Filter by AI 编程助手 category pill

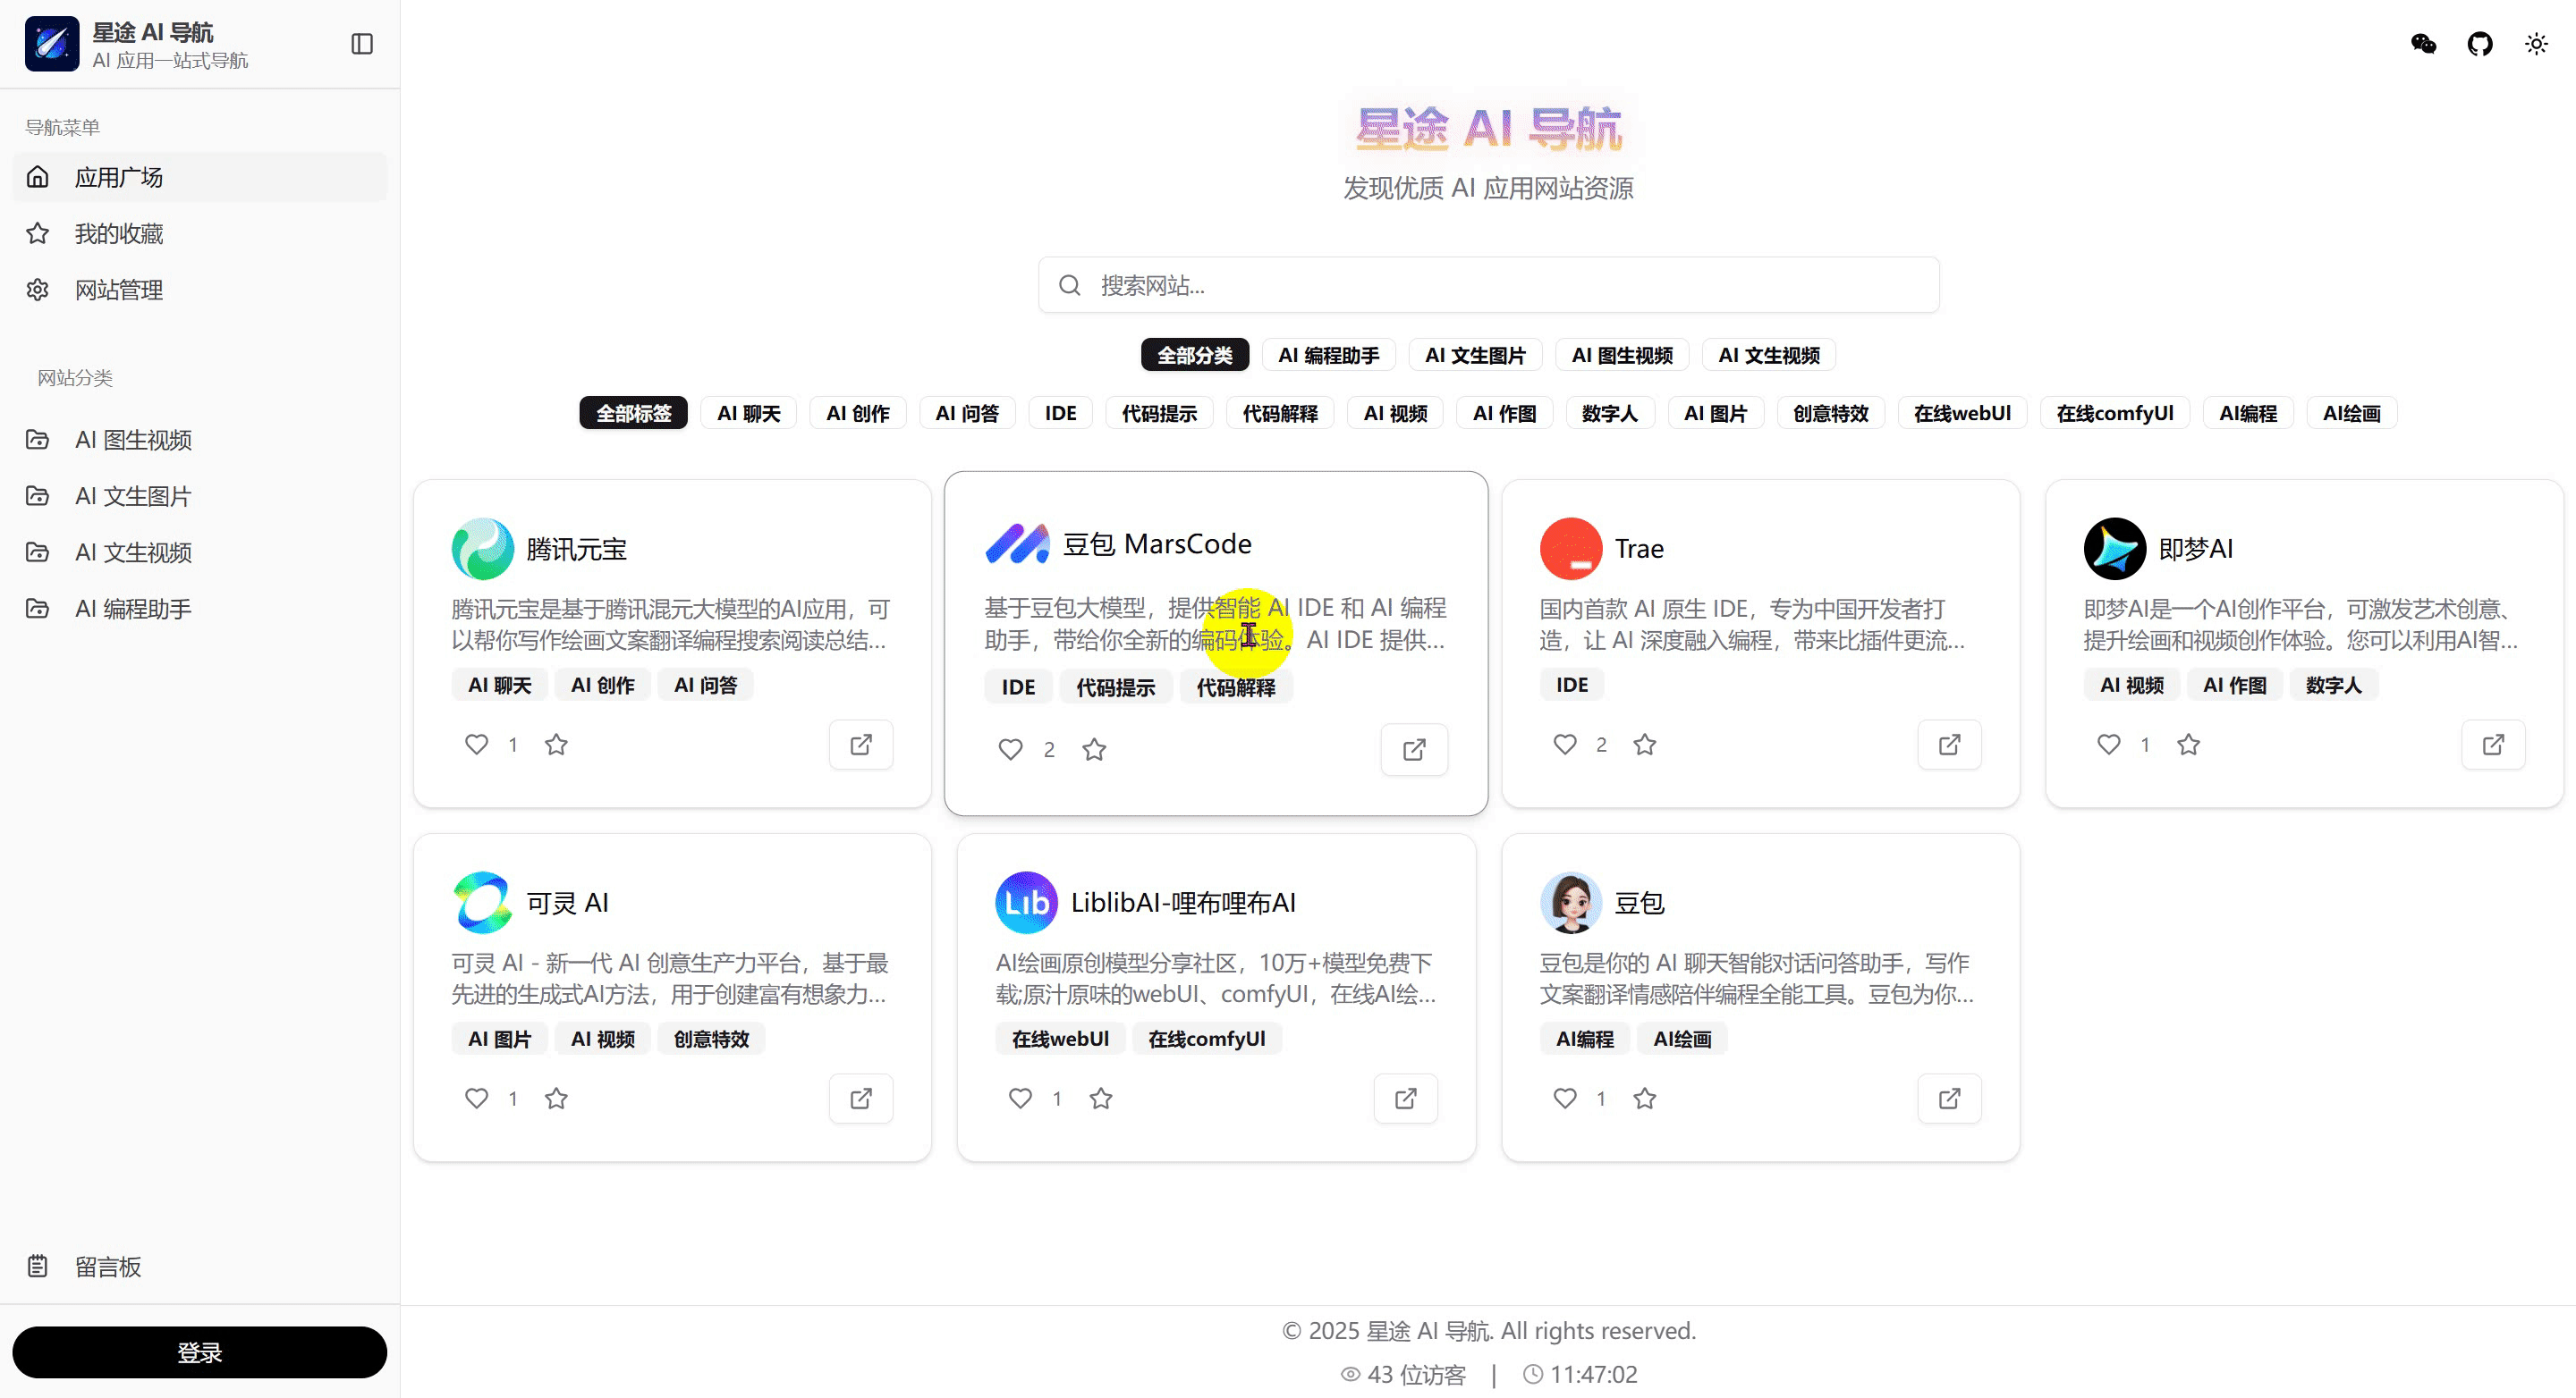[1329, 355]
